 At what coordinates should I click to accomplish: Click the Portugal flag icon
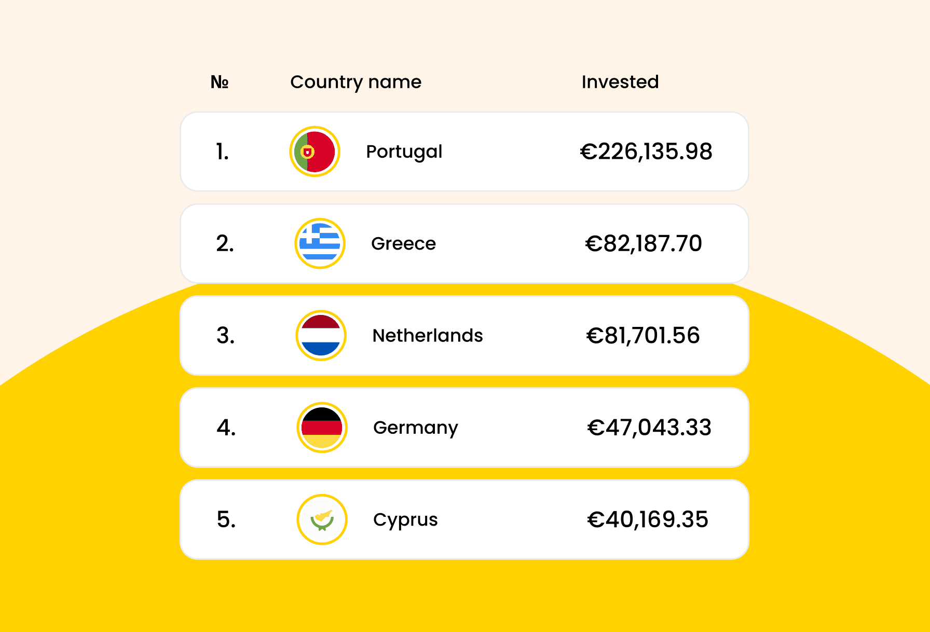[314, 152]
